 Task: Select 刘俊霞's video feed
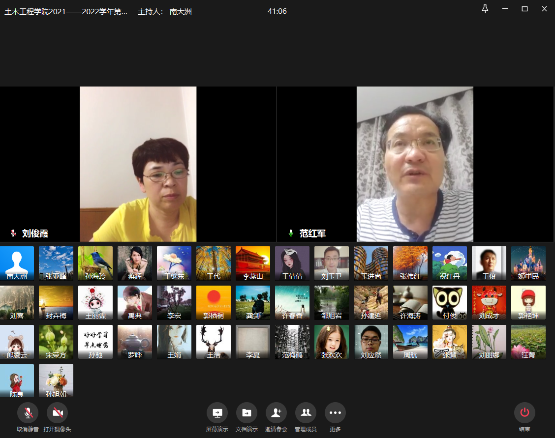coord(138,164)
